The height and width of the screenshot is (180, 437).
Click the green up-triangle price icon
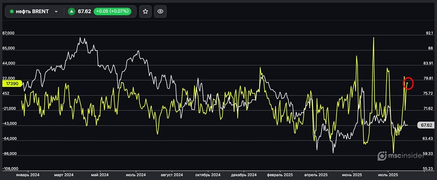[71, 12]
